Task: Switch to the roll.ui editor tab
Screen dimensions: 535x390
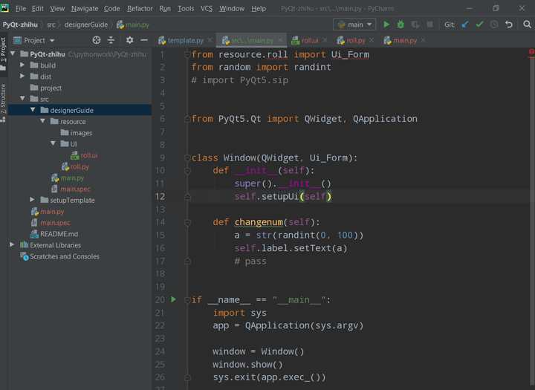Action: pos(309,40)
